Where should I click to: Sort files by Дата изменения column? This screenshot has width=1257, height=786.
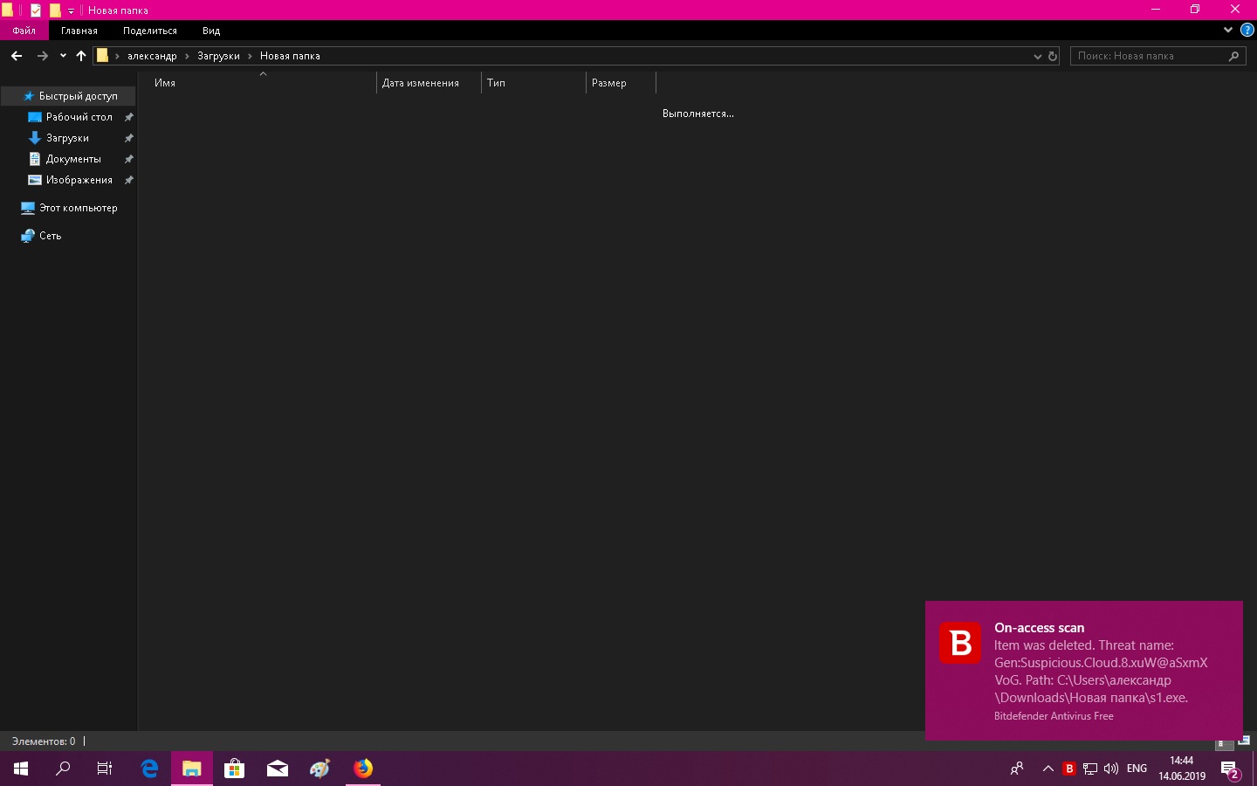pos(421,83)
